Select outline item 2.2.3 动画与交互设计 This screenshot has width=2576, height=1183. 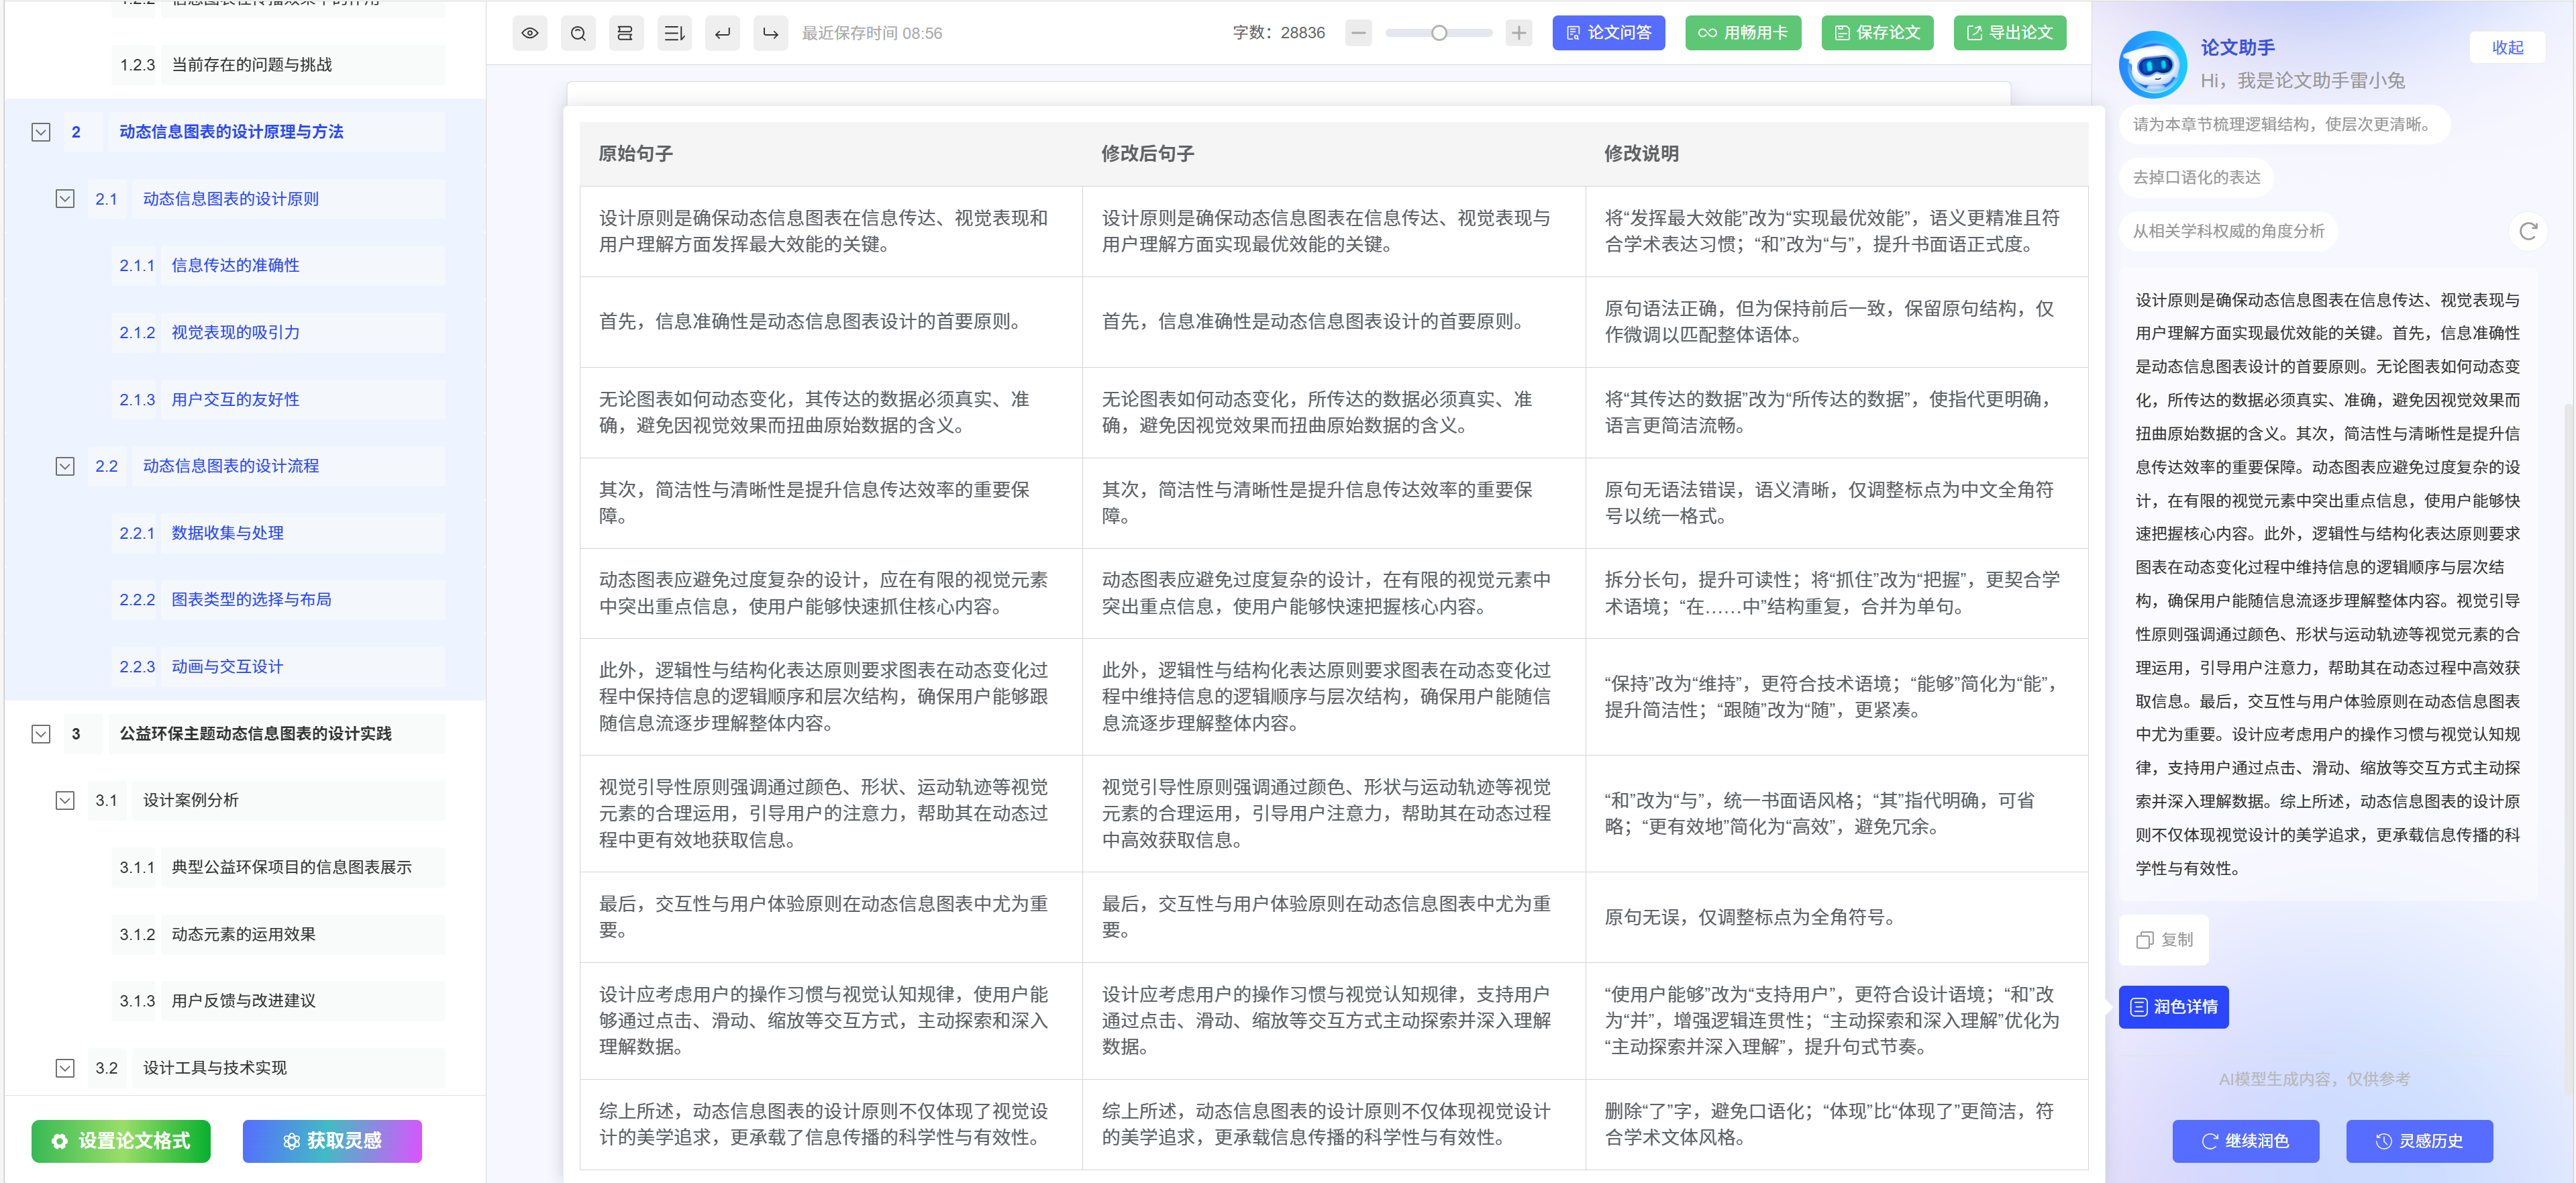coord(227,666)
